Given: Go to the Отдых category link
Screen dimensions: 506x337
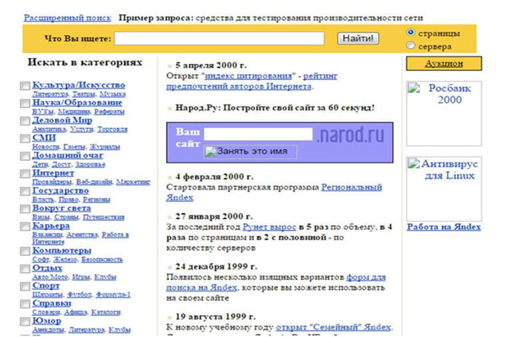Looking at the screenshot, I should tap(47, 268).
